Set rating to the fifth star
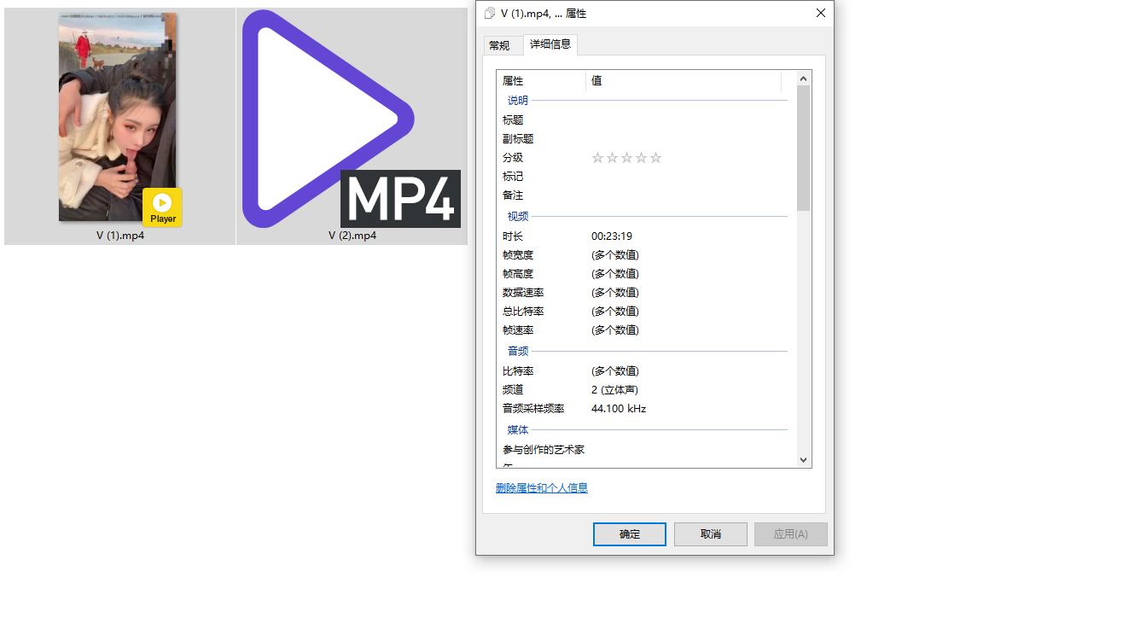This screenshot has height=618, width=1123. click(655, 158)
